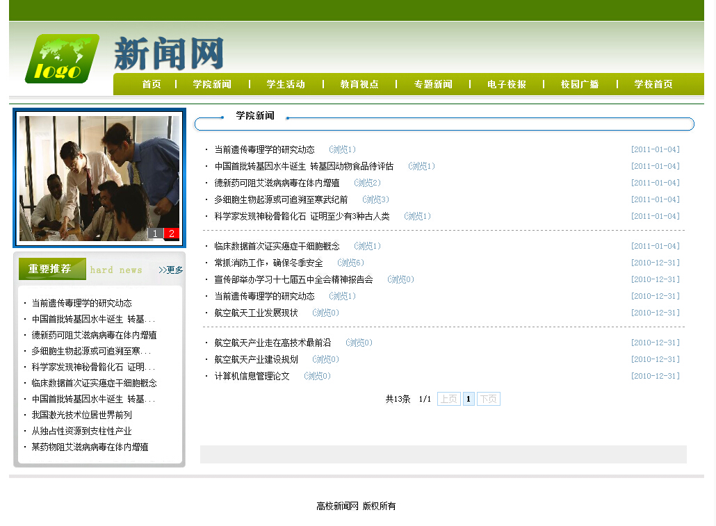Open article 宣传部举办学习十七届五中全会精神报告会
This screenshot has width=716, height=526.
click(293, 279)
